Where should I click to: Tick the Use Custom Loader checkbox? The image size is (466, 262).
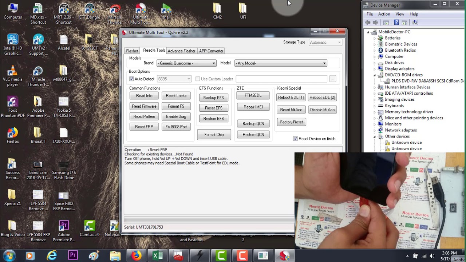(x=198, y=79)
